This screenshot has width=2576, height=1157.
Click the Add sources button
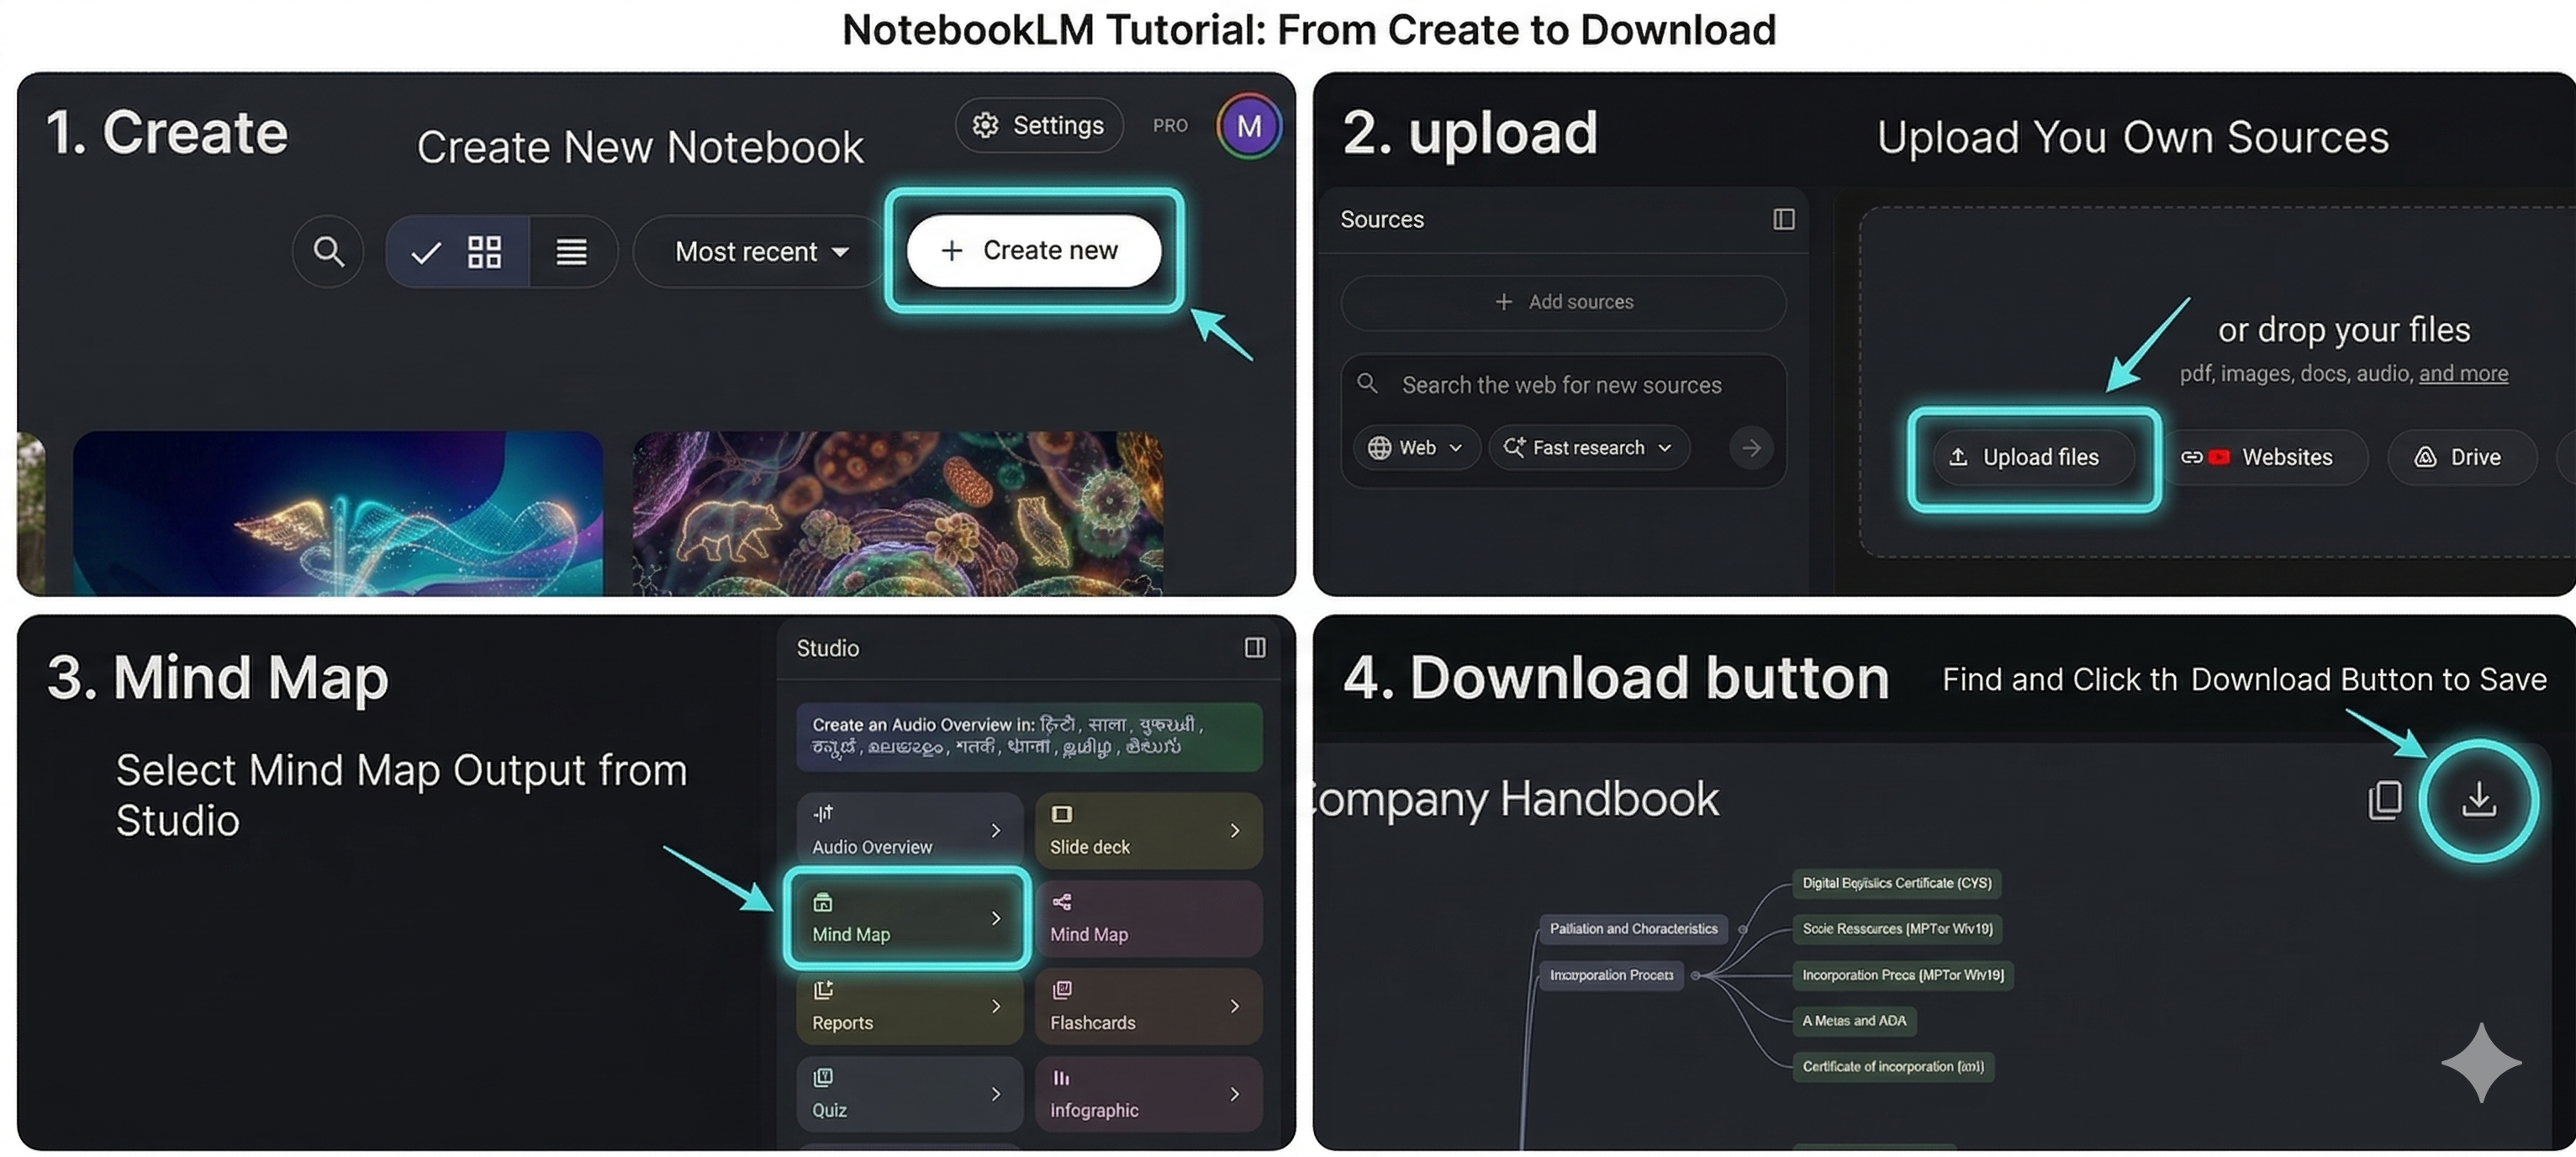1563,302
